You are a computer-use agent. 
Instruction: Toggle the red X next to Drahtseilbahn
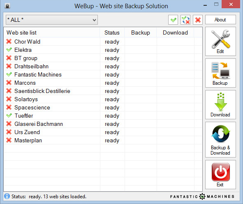tap(9, 66)
